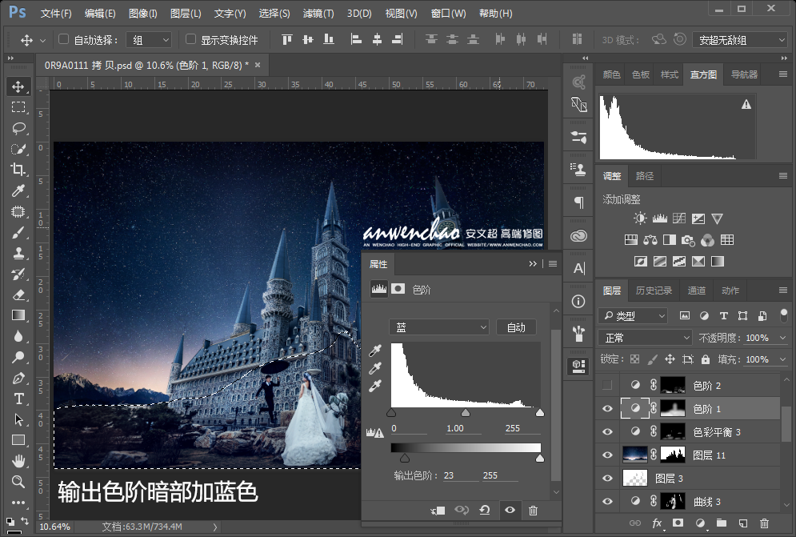
Task: Select the Dodge tool
Action: [18, 357]
